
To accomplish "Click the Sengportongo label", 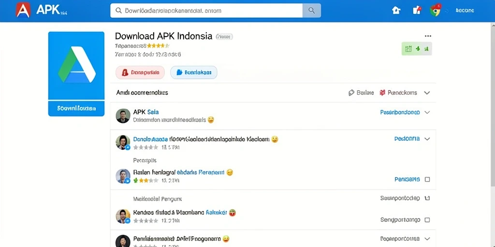I will point(400,220).
